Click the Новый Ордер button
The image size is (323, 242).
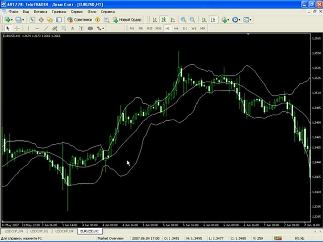[127, 20]
